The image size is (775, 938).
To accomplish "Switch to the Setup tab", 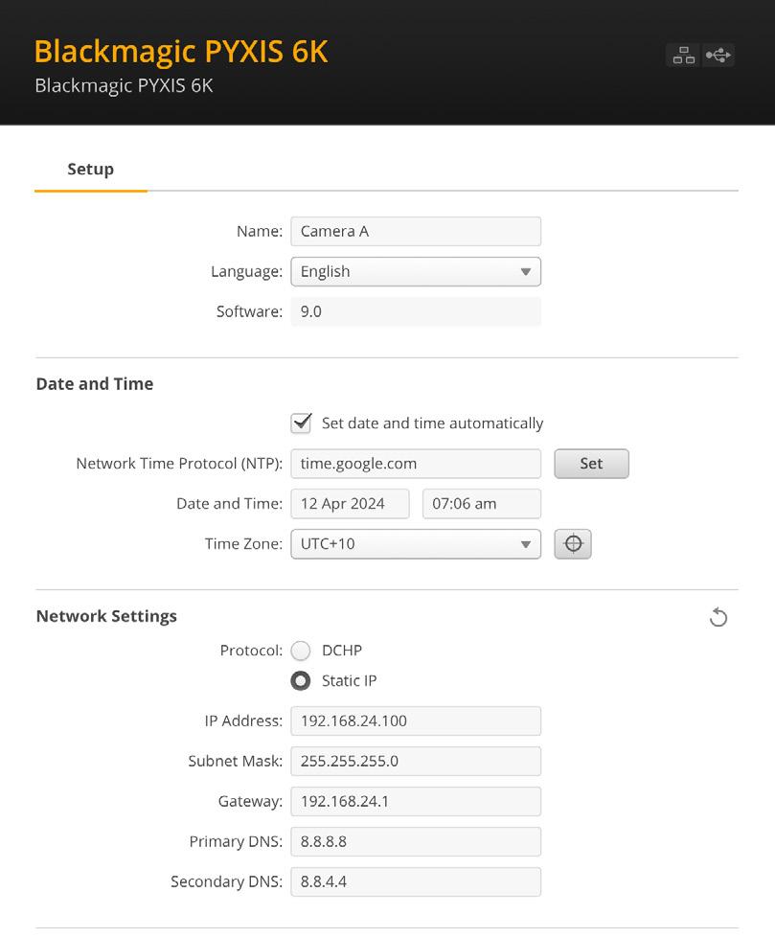I will coord(90,170).
